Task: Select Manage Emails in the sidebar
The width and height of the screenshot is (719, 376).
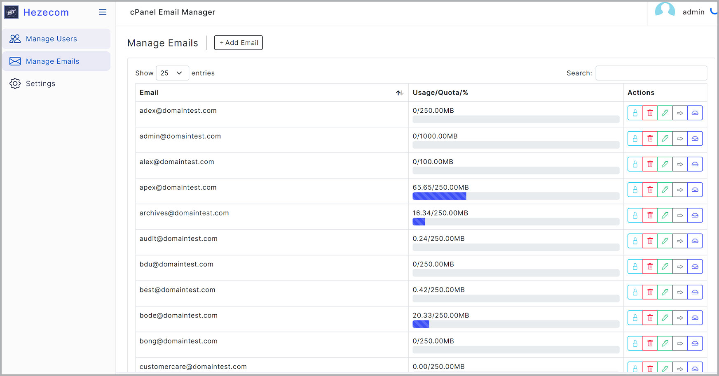Action: (56, 61)
